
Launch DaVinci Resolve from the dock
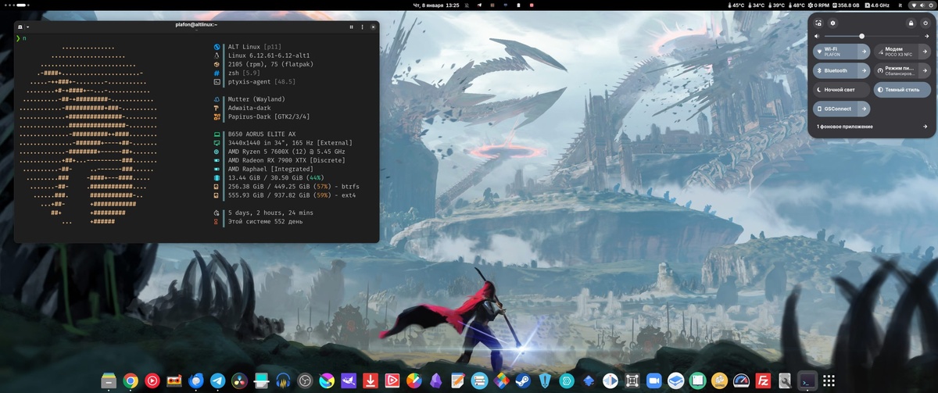click(x=239, y=380)
